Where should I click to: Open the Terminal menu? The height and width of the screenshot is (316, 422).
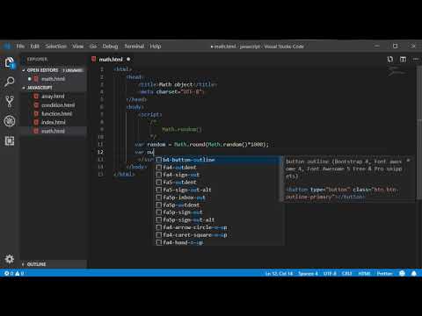point(135,47)
